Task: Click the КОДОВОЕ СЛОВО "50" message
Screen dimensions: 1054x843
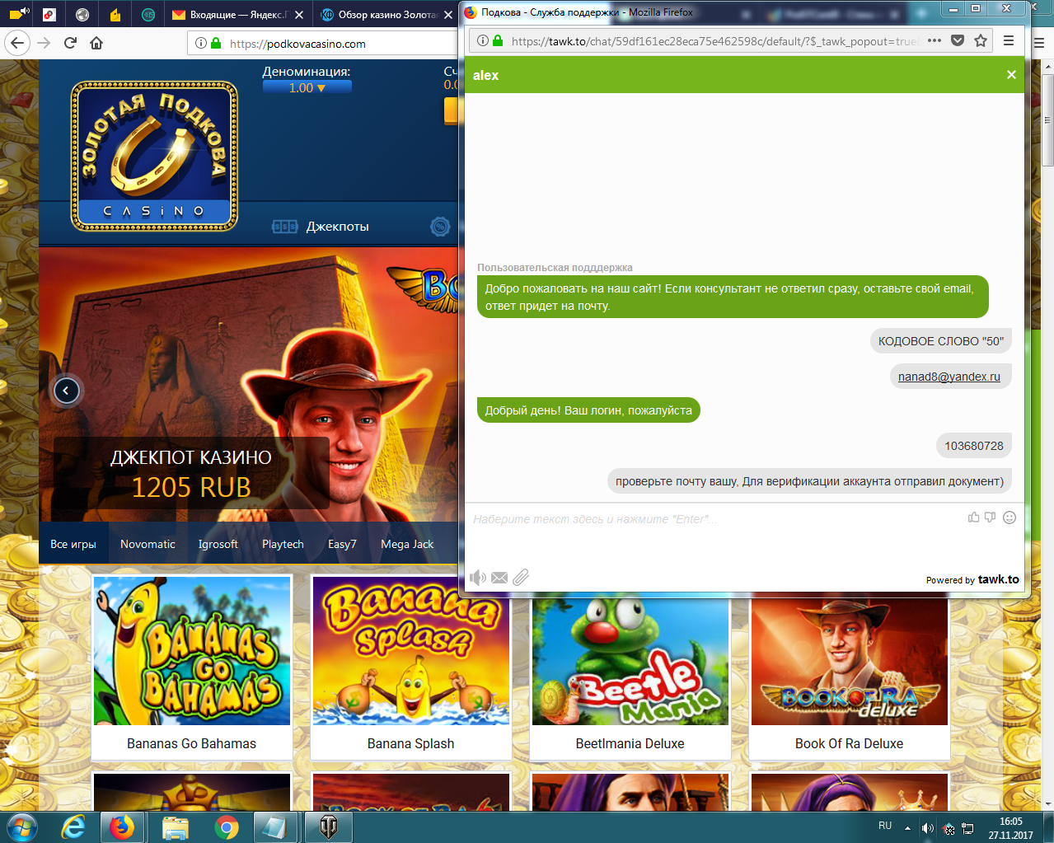Action: pyautogui.click(x=941, y=341)
